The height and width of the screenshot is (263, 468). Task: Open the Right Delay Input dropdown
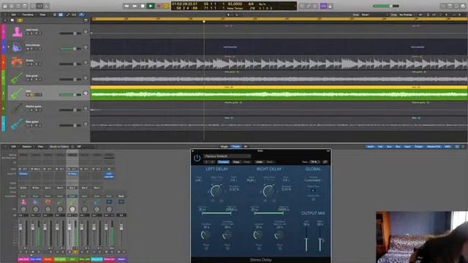click(251, 180)
